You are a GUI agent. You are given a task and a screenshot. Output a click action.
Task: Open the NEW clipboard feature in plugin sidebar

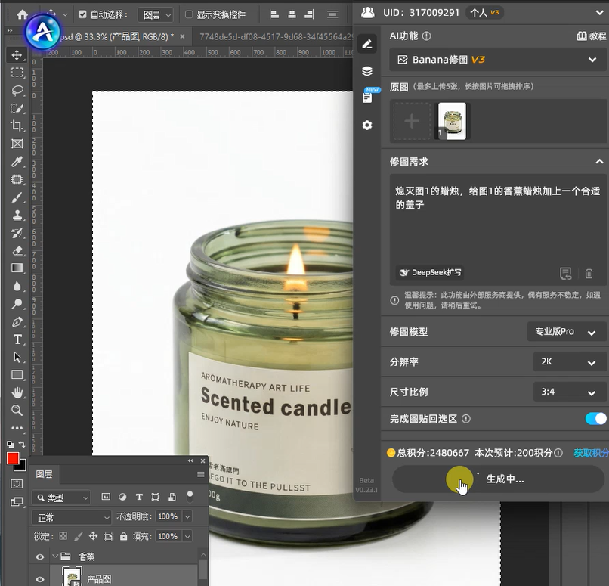[367, 96]
